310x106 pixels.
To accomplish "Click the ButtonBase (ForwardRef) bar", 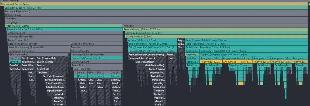I will coord(39,51).
